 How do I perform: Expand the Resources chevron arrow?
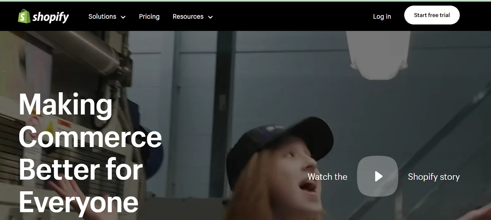(210, 17)
